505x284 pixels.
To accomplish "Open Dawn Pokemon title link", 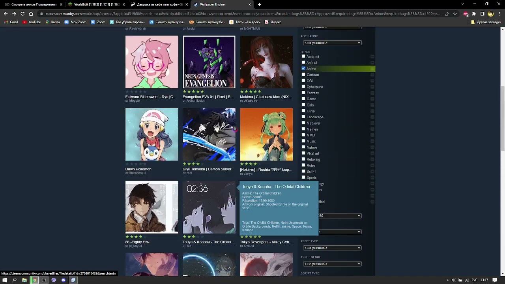I will click(x=138, y=169).
